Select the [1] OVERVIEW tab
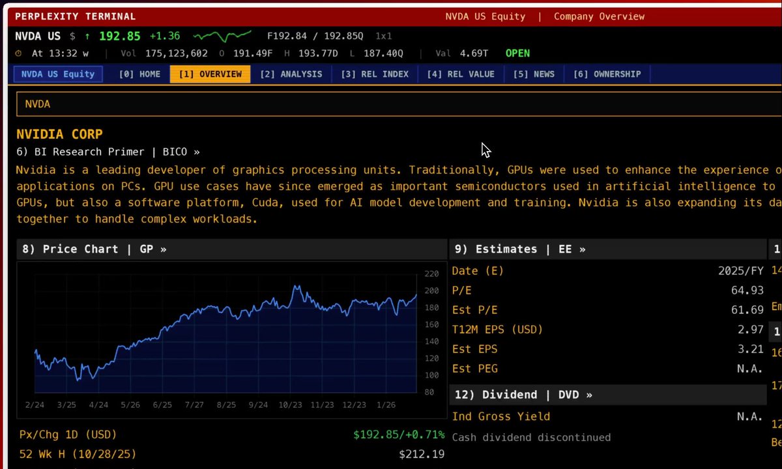Image resolution: width=782 pixels, height=469 pixels. (x=210, y=74)
